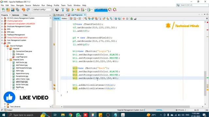Viewport: 209px width, 117px height.
Task: Open the Refactor menu
Action: tap(36, 5)
